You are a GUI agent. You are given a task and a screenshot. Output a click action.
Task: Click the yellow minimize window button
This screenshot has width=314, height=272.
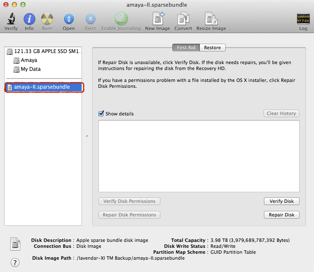point(14,5)
